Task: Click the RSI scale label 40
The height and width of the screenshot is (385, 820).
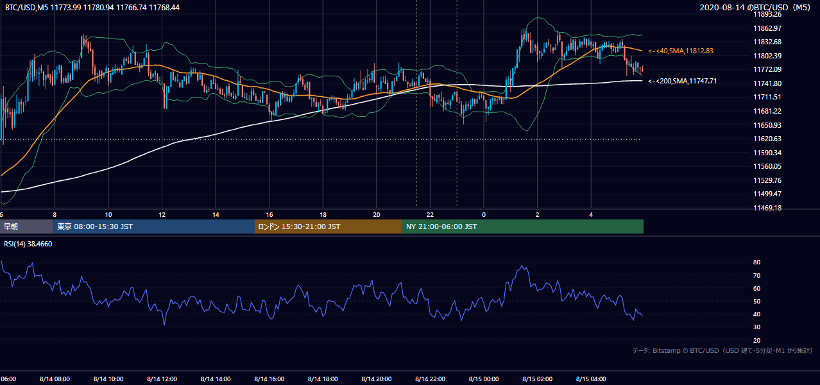Action: [x=756, y=314]
